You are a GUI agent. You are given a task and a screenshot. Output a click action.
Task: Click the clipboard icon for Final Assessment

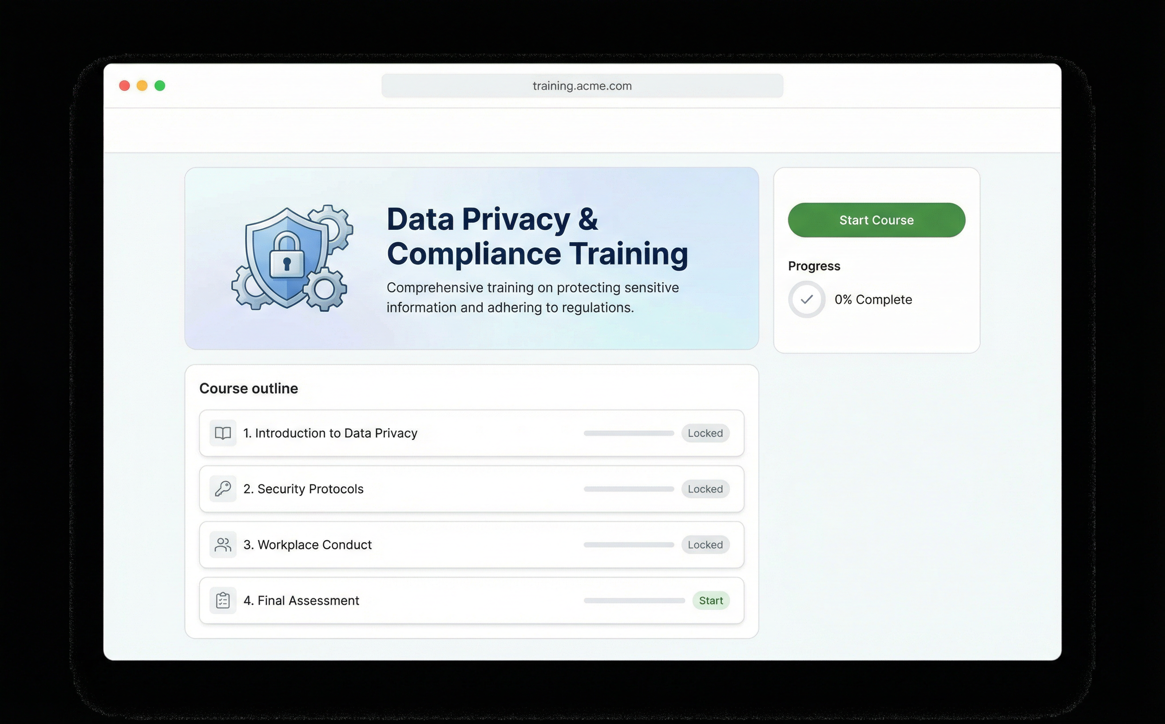tap(222, 601)
